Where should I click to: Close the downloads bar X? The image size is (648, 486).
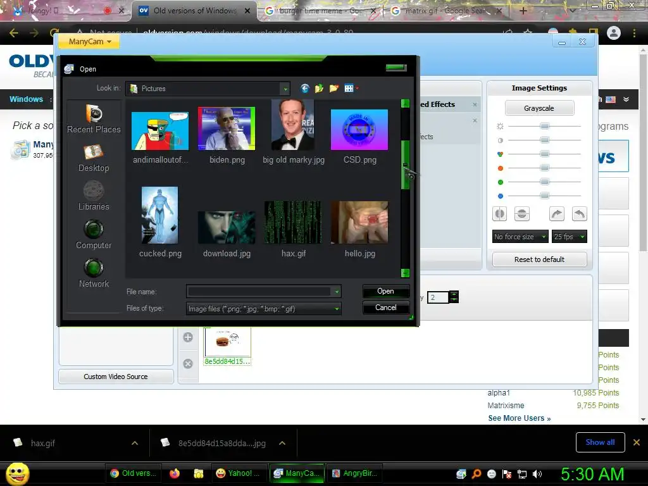(x=637, y=442)
